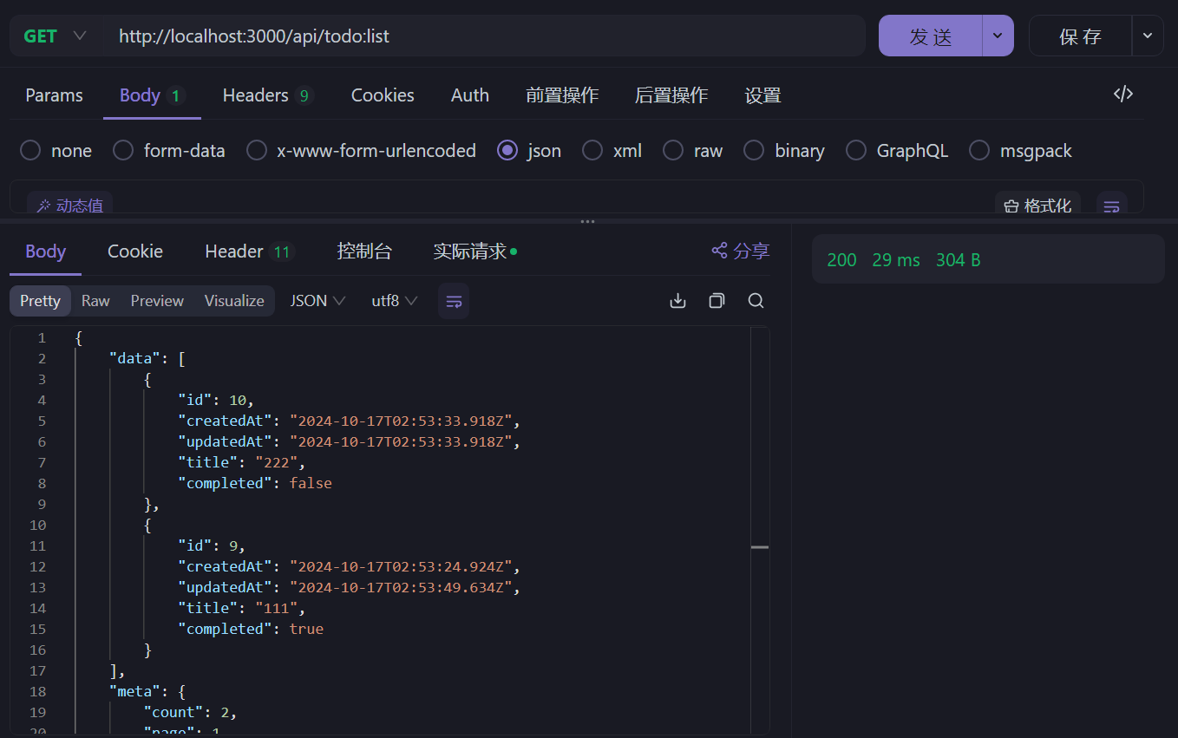Click the "title": "222" line

242,462
